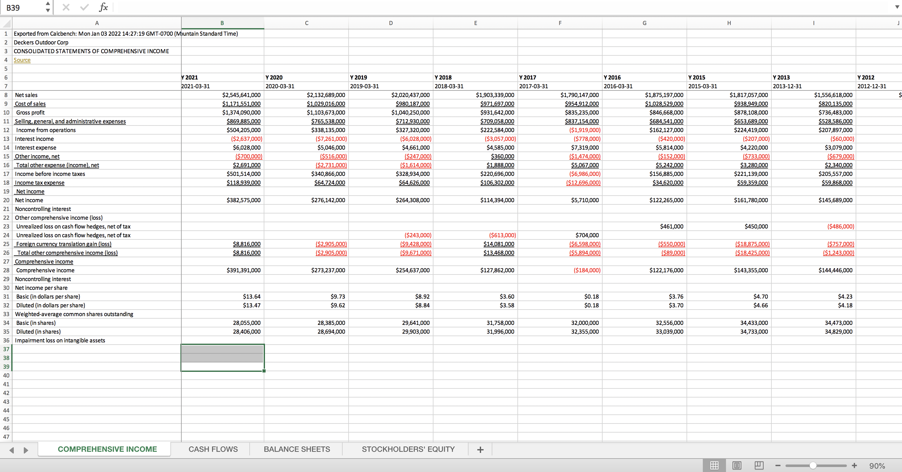Click the confirm entry checkmark icon
902x472 pixels.
click(84, 7)
